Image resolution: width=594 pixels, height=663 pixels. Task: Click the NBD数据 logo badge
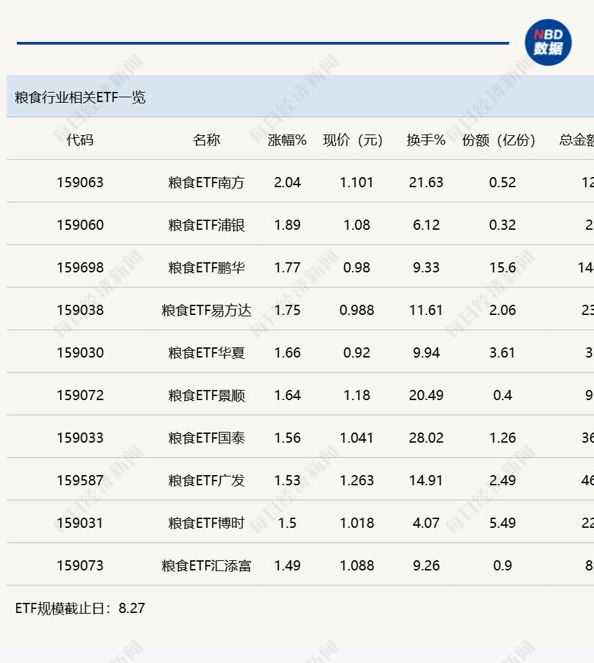[x=548, y=43]
